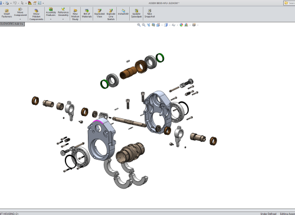The image size is (295, 215).
Task: Insert a Bill of Materials
Action: click(87, 13)
